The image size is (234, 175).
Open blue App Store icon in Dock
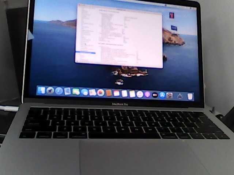point(162,96)
